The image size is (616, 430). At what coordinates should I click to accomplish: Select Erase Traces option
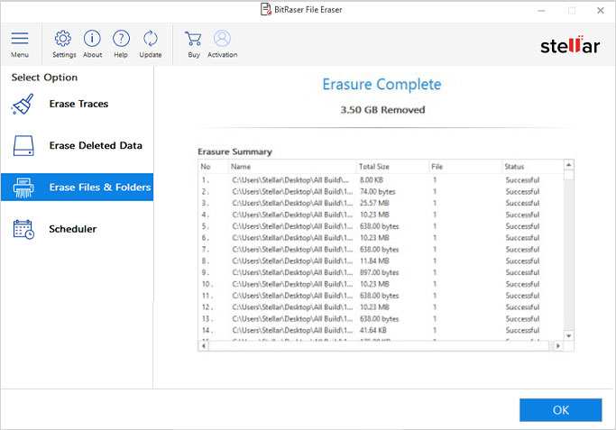pos(78,104)
